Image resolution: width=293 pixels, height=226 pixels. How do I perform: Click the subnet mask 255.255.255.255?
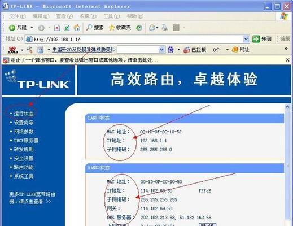[159, 199]
